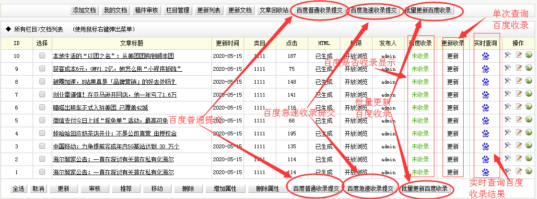
Task: Click the hammer tools icon for article ID 10
Action: pyautogui.click(x=508, y=56)
